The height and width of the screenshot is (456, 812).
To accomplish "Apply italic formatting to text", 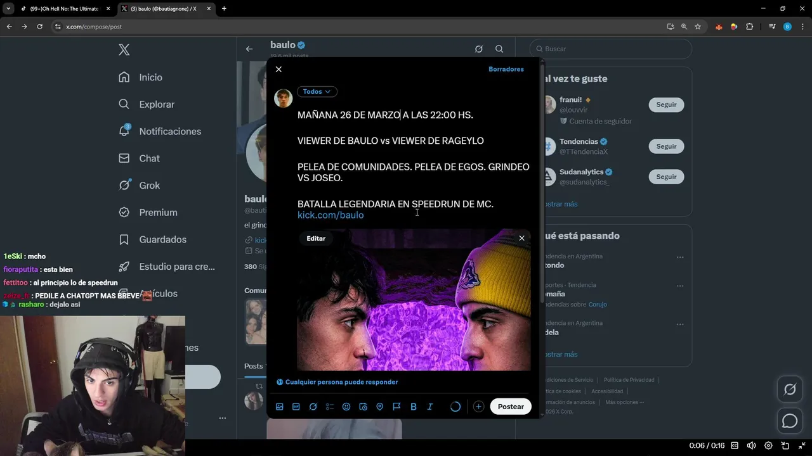I will click(x=430, y=407).
